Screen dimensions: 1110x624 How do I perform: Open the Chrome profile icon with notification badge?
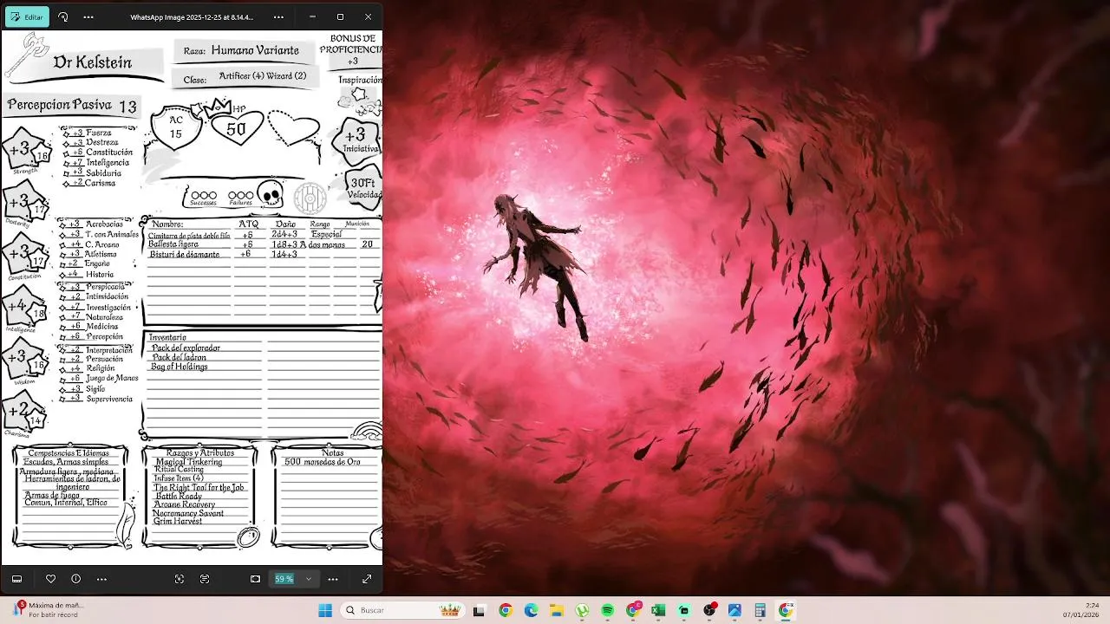[633, 610]
